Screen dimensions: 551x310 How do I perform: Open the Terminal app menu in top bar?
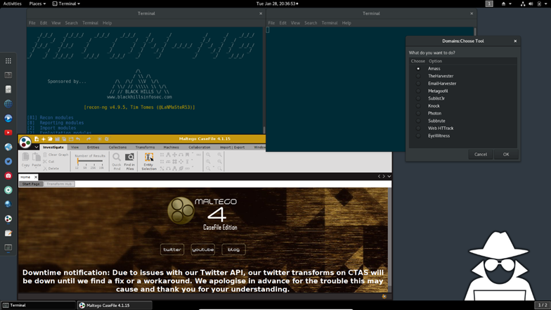(x=66, y=4)
